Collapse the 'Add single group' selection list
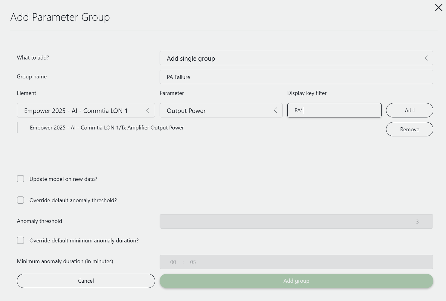This screenshot has height=301, width=446. (426, 58)
